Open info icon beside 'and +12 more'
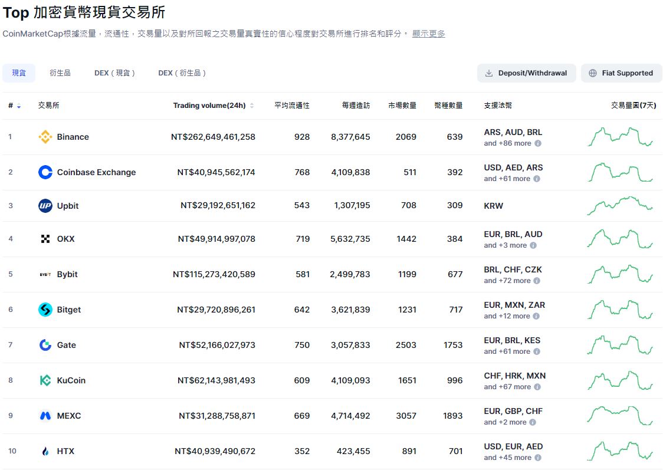 536,316
